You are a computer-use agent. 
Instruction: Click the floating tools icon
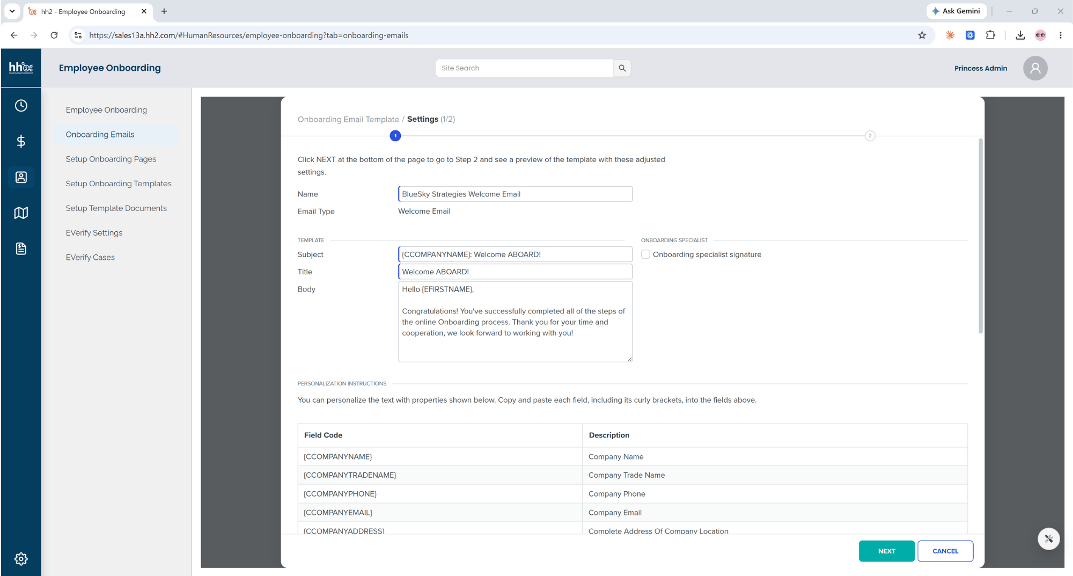click(1048, 538)
